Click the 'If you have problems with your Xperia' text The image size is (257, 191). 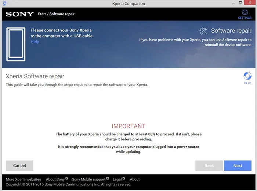point(195,42)
